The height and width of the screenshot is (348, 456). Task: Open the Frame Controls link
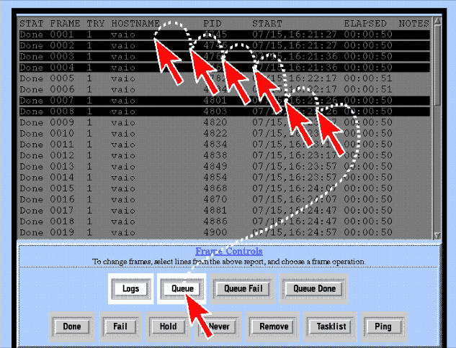[x=228, y=252]
